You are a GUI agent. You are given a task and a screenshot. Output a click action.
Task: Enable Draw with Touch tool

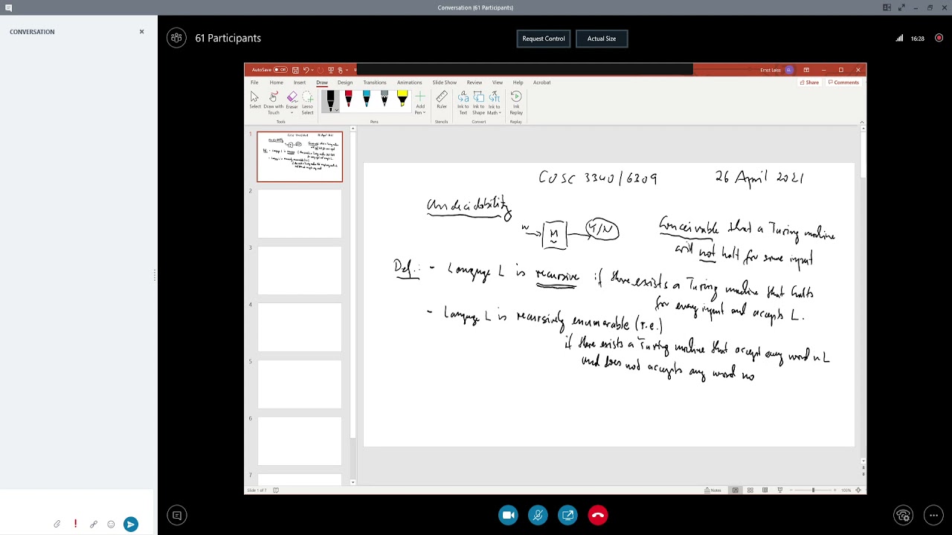(x=273, y=103)
